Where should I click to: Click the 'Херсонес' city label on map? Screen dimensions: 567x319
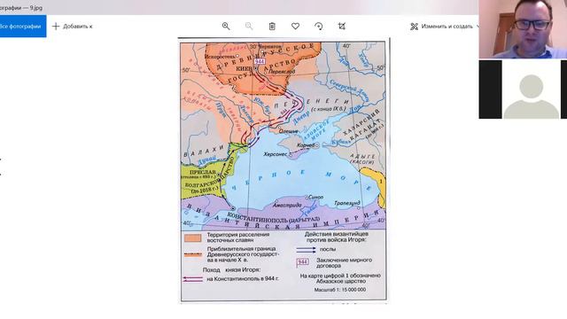click(276, 154)
